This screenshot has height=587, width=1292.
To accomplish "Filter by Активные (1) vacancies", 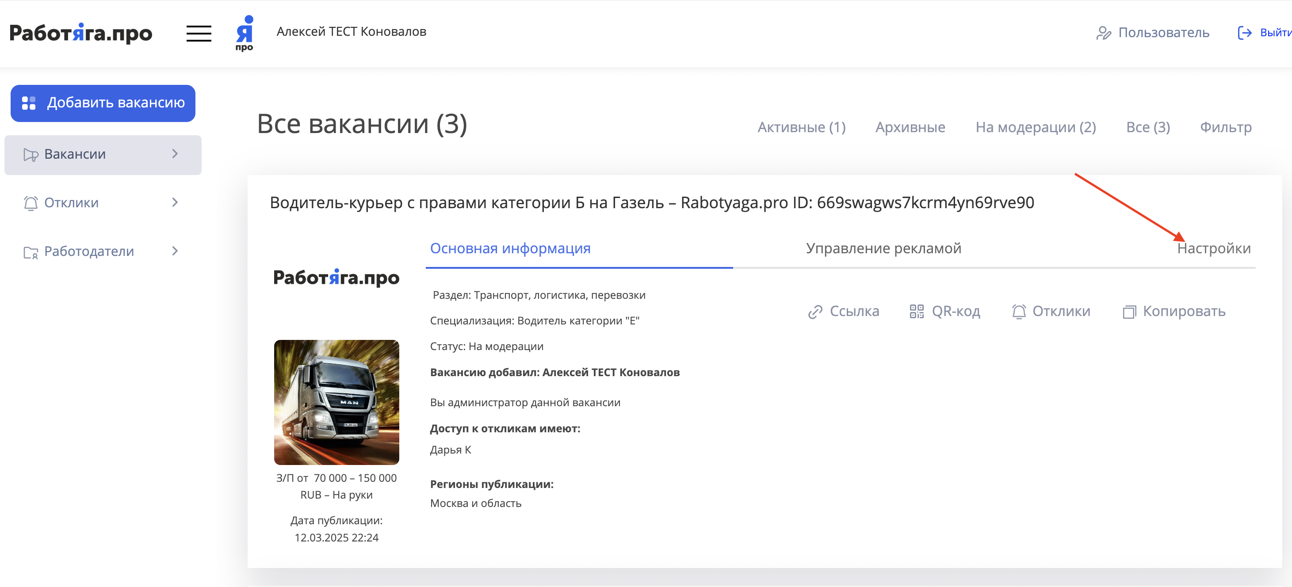I will [x=801, y=127].
